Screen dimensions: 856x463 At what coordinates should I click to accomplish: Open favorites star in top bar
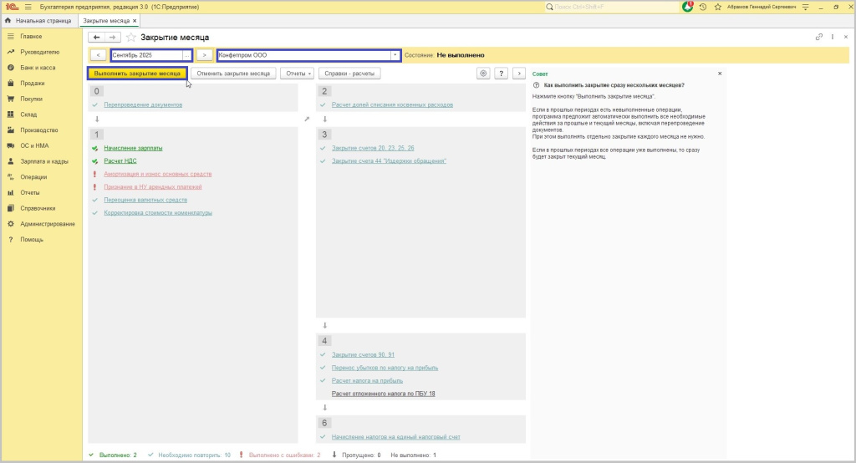(717, 7)
